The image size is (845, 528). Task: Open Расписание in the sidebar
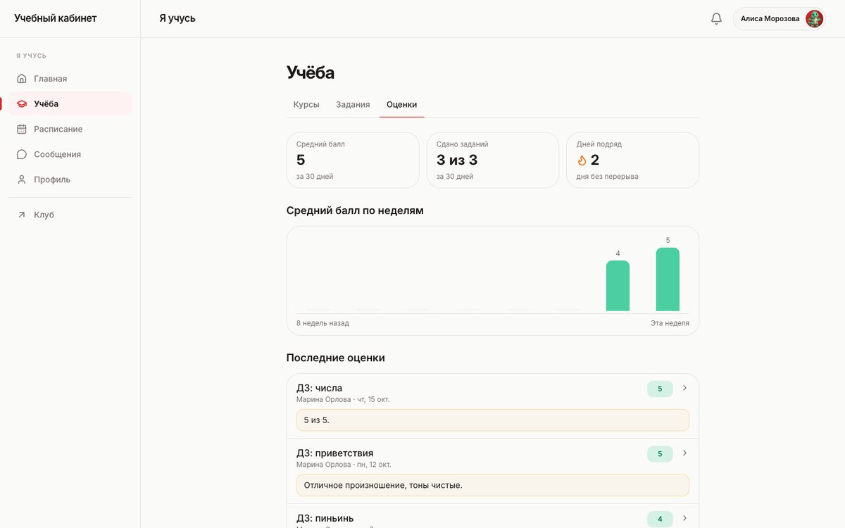[70, 130]
